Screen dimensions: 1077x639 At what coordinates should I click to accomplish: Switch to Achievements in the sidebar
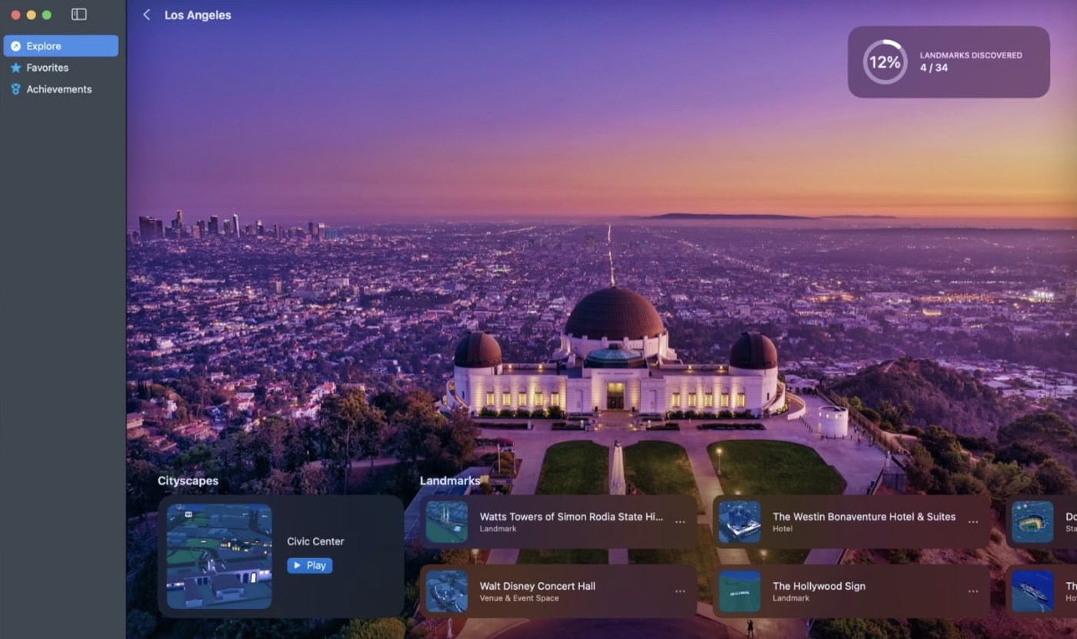[58, 89]
